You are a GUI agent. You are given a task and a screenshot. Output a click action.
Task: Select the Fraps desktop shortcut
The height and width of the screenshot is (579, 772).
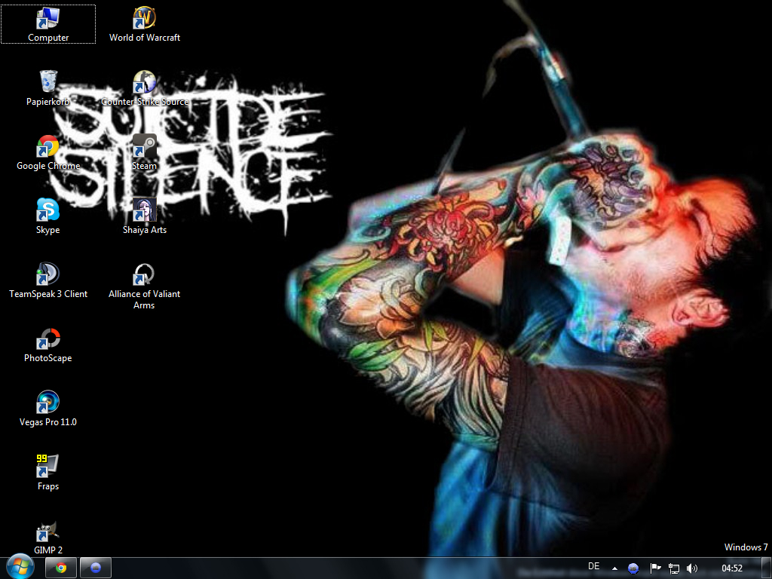coord(47,473)
